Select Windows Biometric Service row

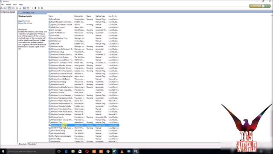[x=84, y=54]
